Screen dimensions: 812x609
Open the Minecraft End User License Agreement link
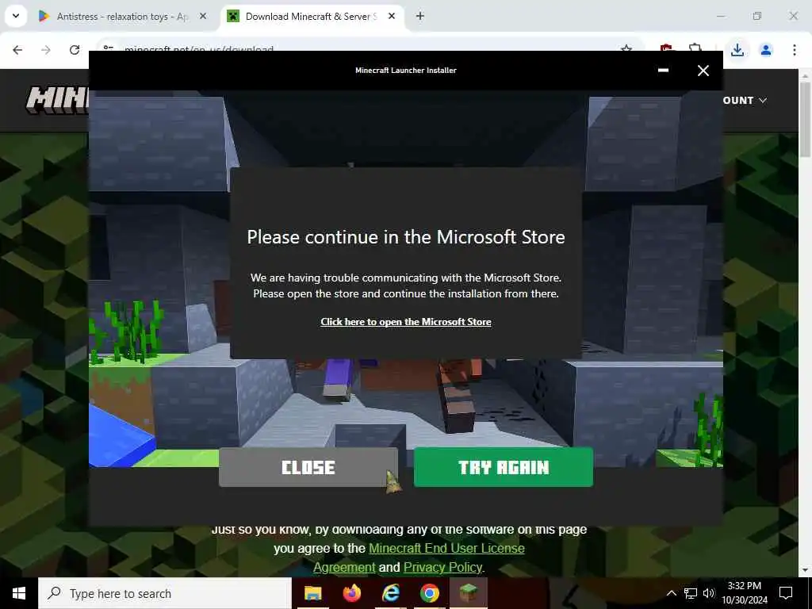point(446,548)
